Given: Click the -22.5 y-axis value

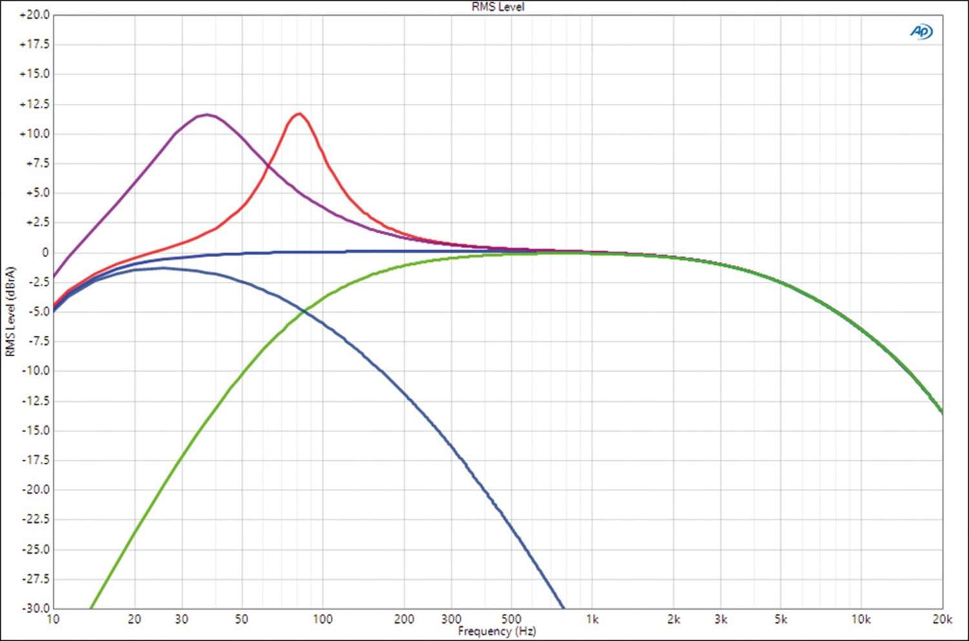Looking at the screenshot, I should click(36, 519).
